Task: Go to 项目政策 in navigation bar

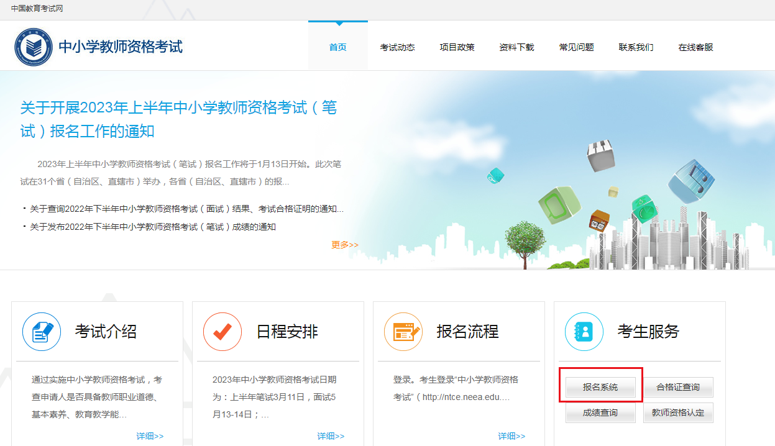Action: (x=457, y=47)
